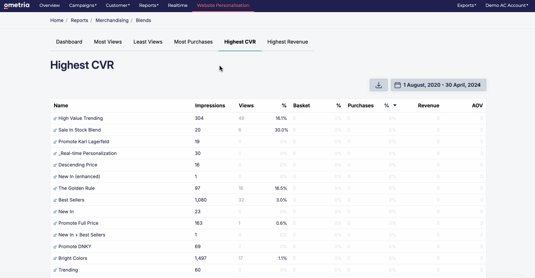
Task: Click the calendar icon in date range
Action: click(397, 85)
